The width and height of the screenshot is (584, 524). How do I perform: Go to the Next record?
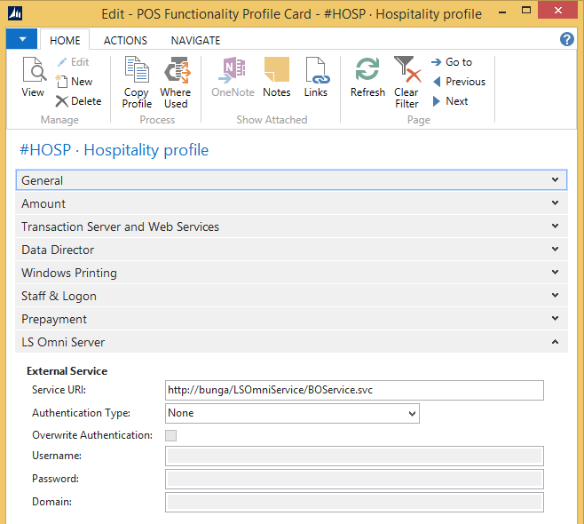(x=450, y=101)
